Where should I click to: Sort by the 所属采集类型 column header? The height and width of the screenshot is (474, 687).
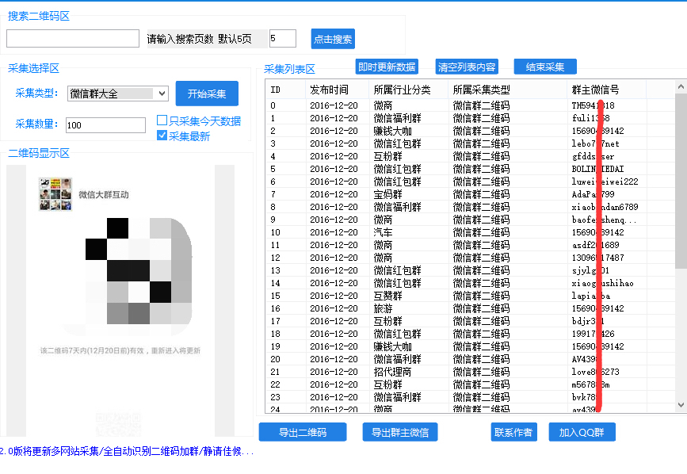[x=507, y=90]
